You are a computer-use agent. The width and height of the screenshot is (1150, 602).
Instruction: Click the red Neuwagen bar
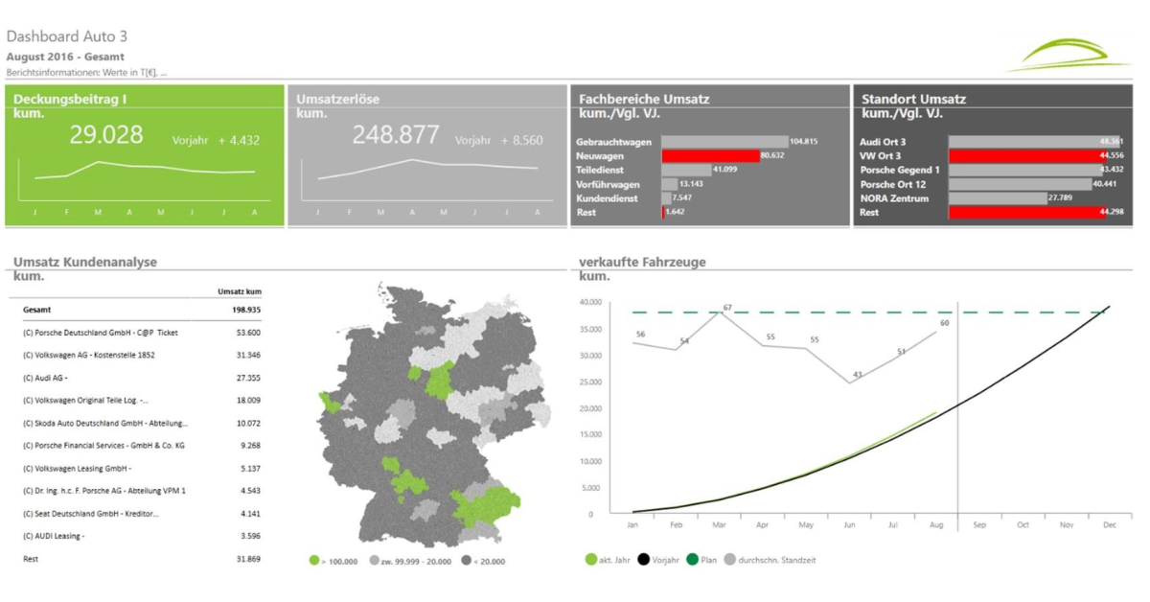pyautogui.click(x=710, y=155)
